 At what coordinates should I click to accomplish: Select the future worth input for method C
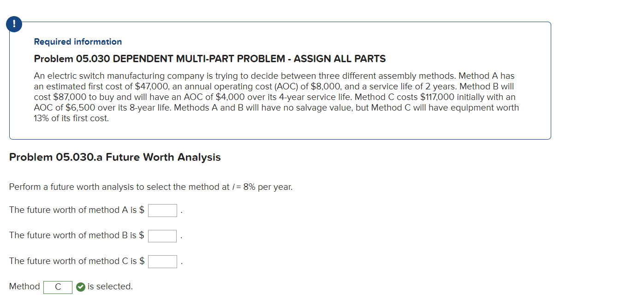pos(162,261)
